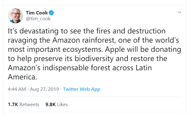The width and height of the screenshot is (191, 115).
Task: View the 1.7K Retweets list
Action: click(x=24, y=105)
